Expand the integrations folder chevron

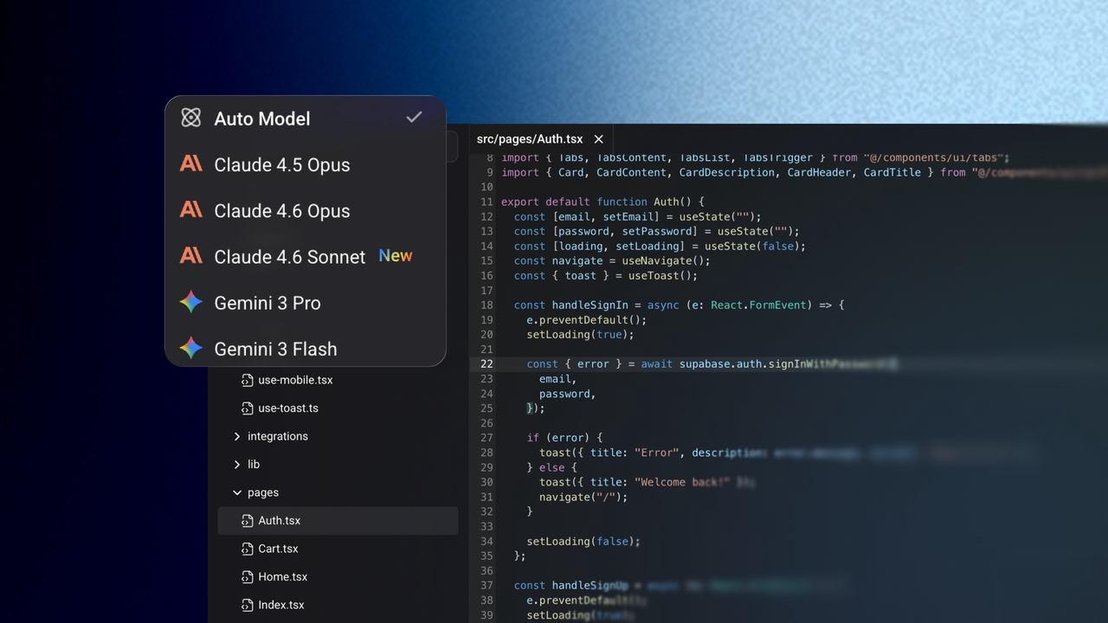tap(237, 436)
